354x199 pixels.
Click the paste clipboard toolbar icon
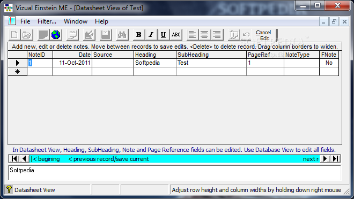coord(233,35)
